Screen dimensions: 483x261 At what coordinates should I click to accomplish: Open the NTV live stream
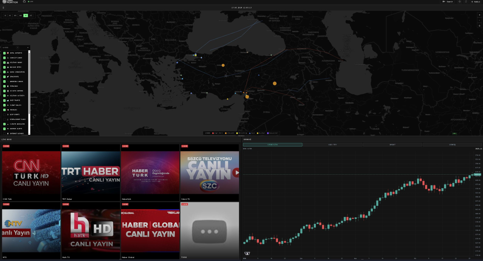coord(31,231)
